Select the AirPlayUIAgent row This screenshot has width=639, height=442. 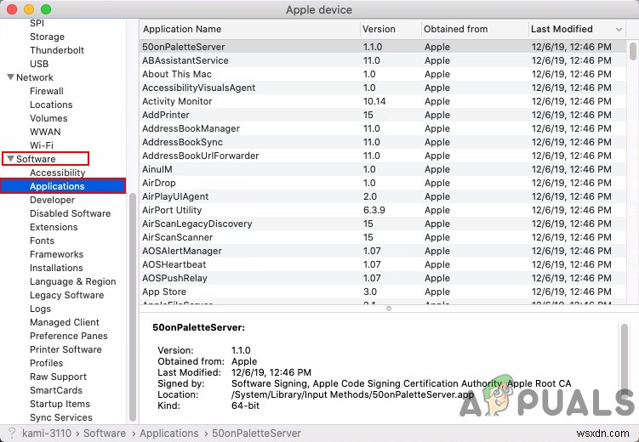(x=383, y=196)
